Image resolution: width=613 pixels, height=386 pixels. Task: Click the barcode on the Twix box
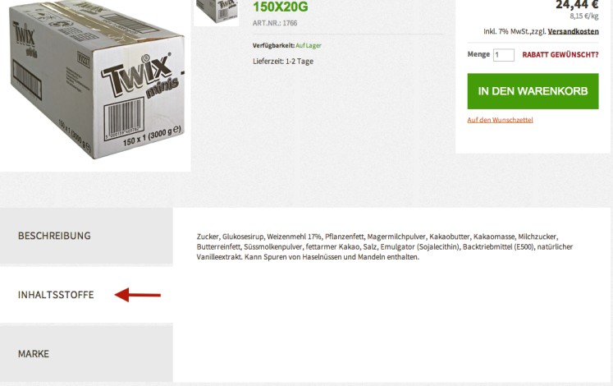[x=124, y=119]
